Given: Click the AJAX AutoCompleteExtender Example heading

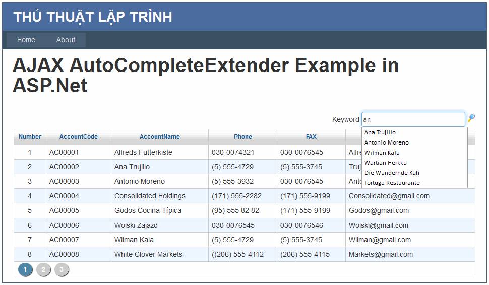Looking at the screenshot, I should 206,75.
